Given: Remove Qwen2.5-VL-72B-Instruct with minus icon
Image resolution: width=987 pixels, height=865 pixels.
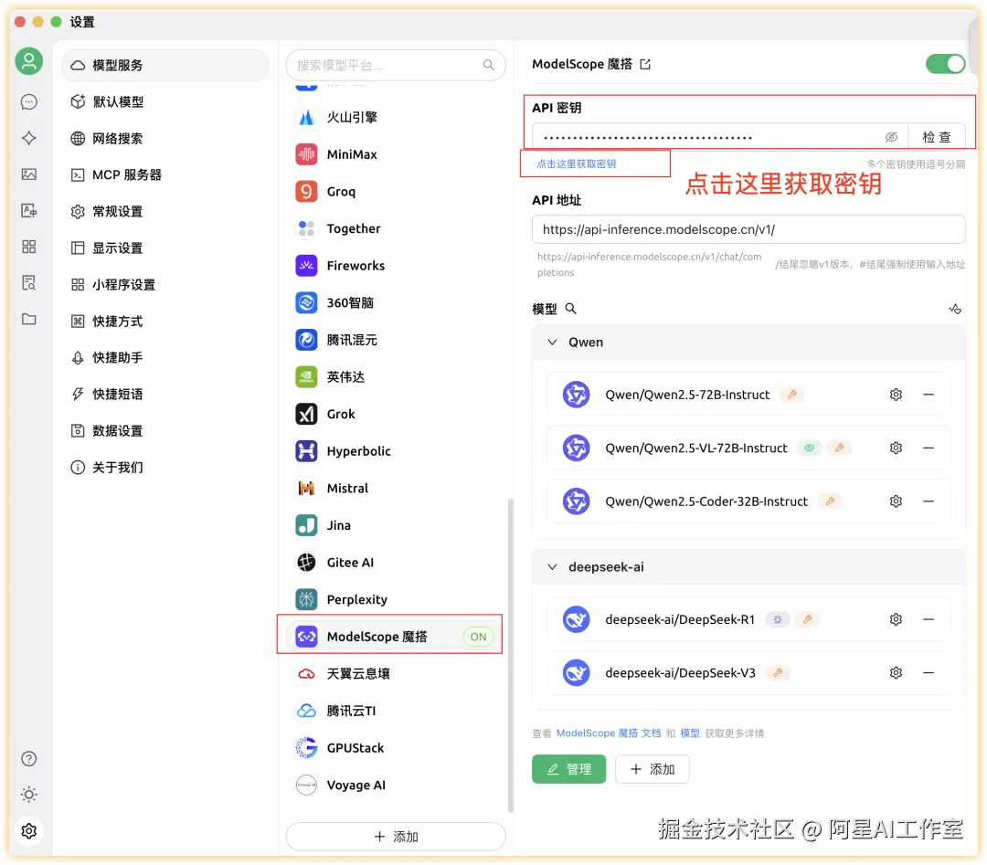Looking at the screenshot, I should (x=929, y=448).
